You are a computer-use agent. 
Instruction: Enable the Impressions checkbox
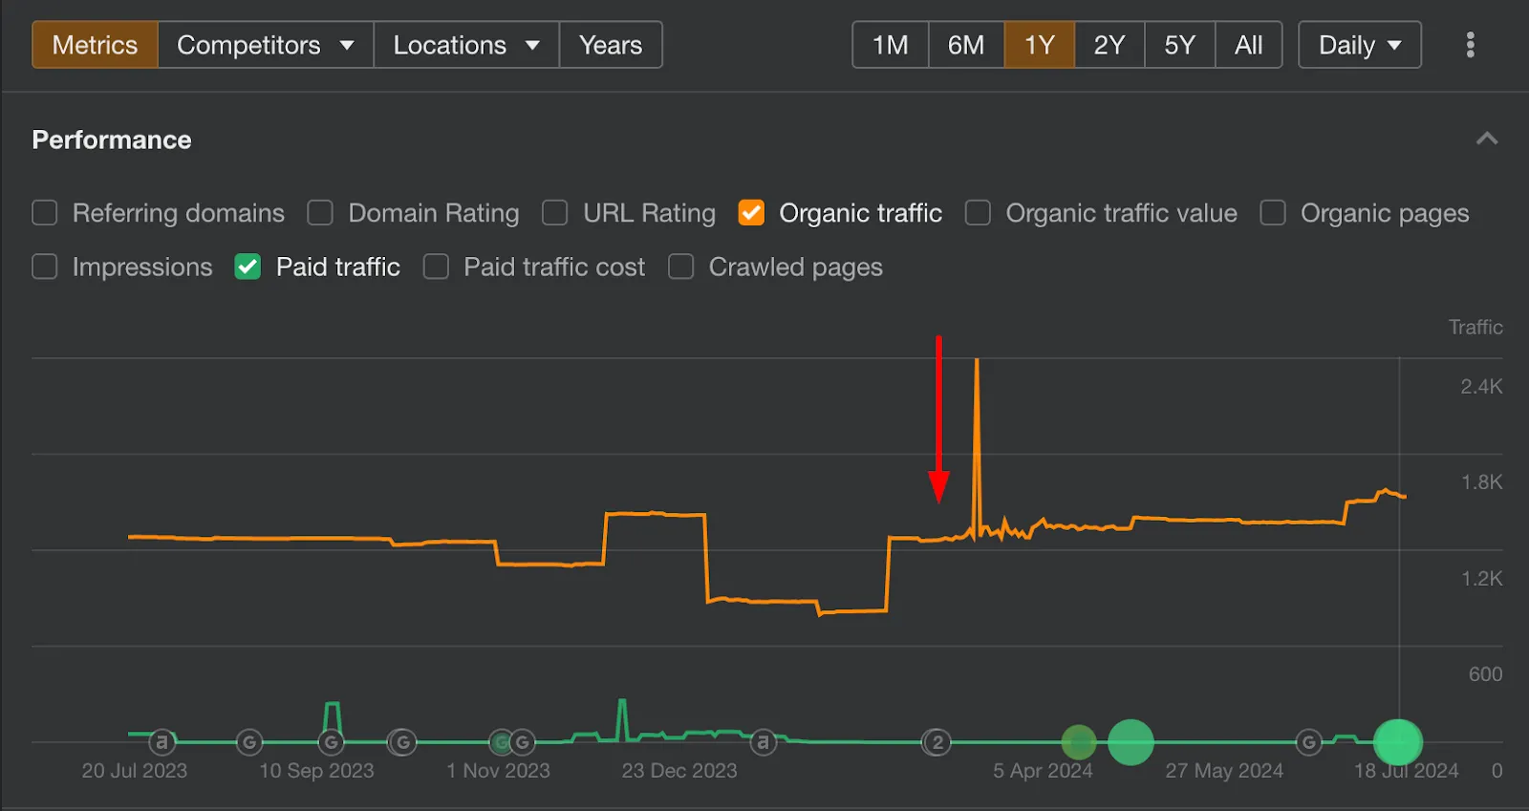[45, 267]
